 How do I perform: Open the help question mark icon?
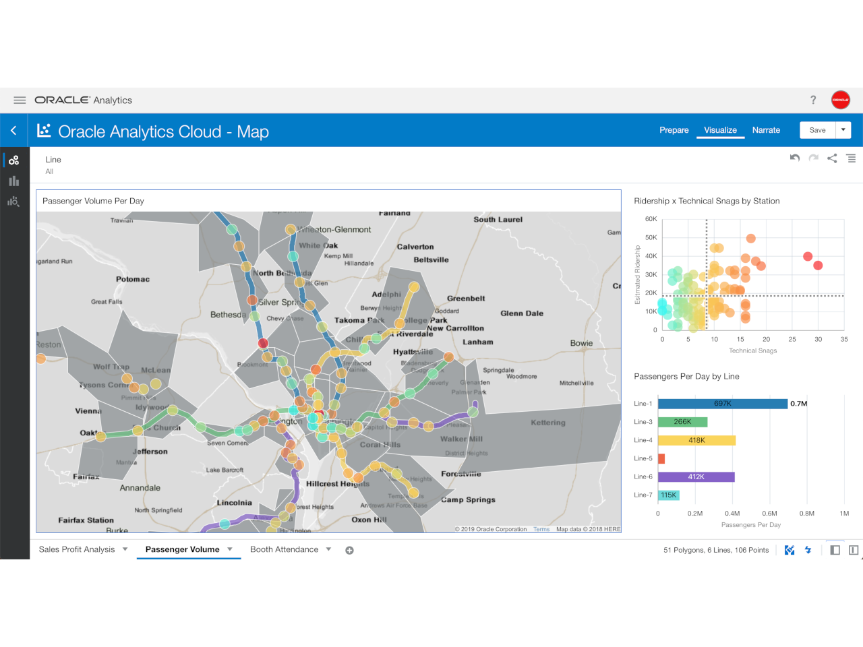click(x=813, y=100)
